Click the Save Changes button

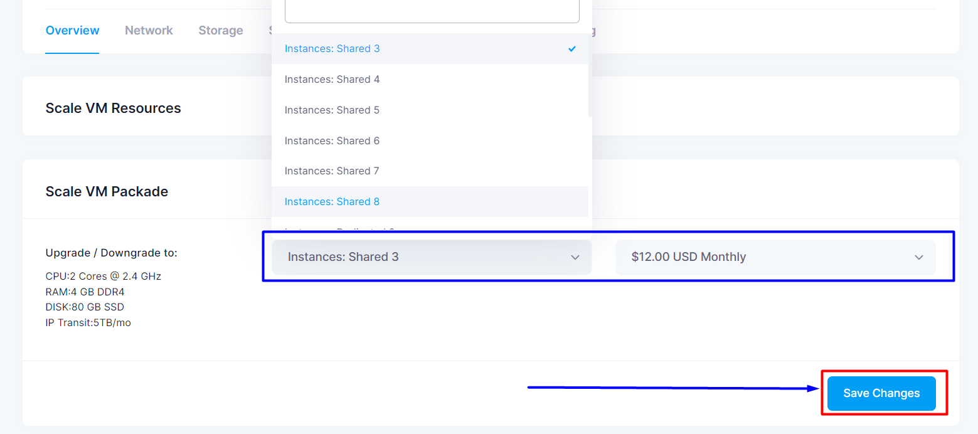(x=881, y=393)
